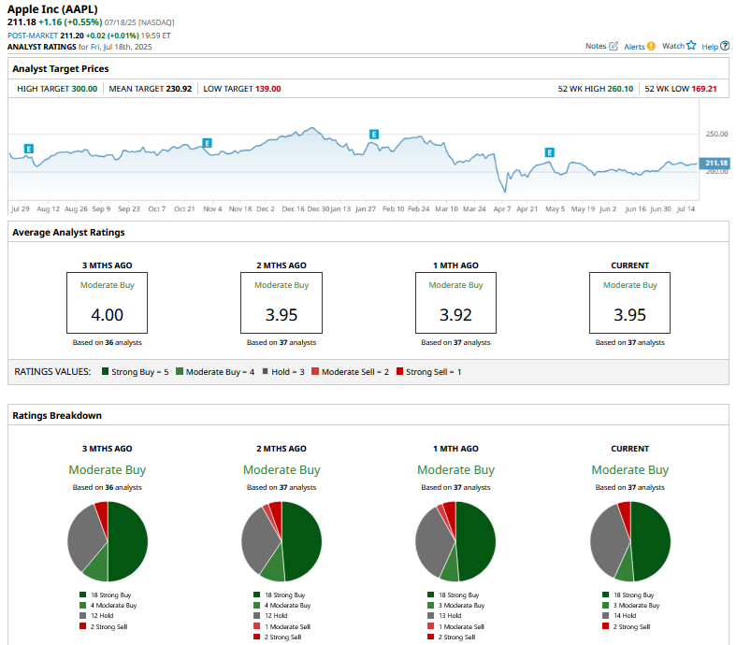The image size is (736, 645).
Task: Click the Watch star icon
Action: pos(691,45)
